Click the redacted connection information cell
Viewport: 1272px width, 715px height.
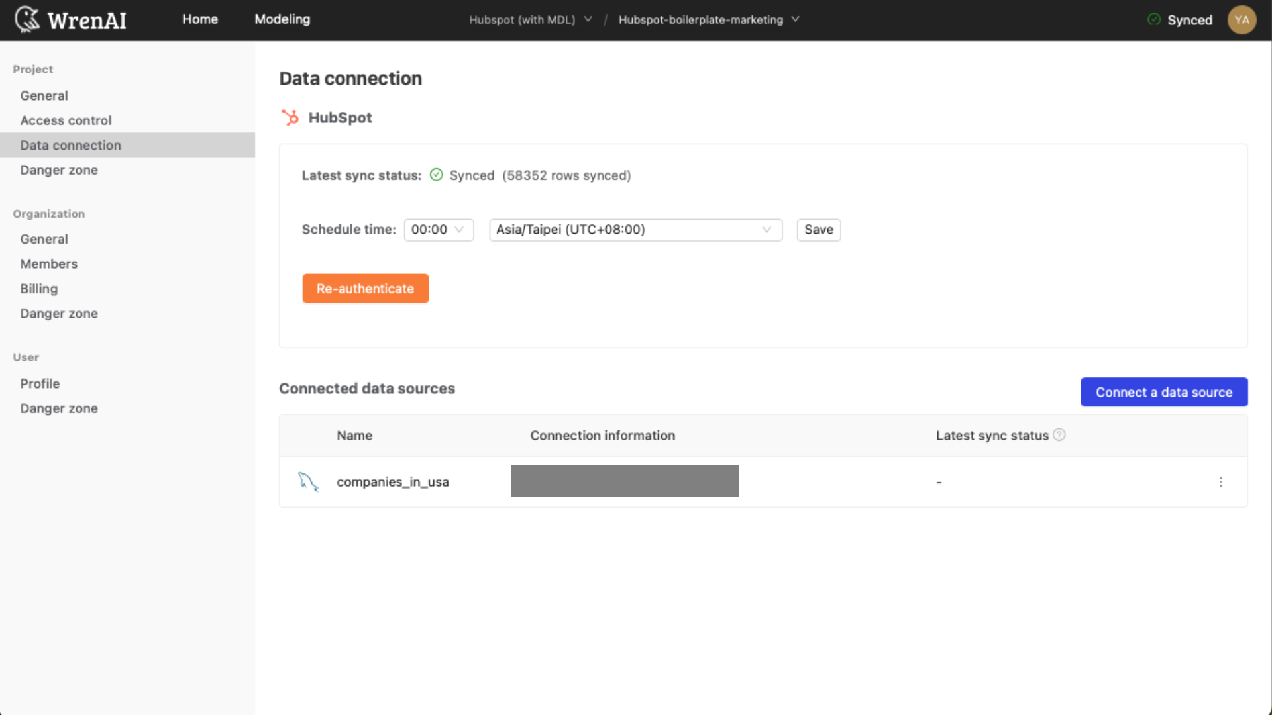[x=625, y=481]
